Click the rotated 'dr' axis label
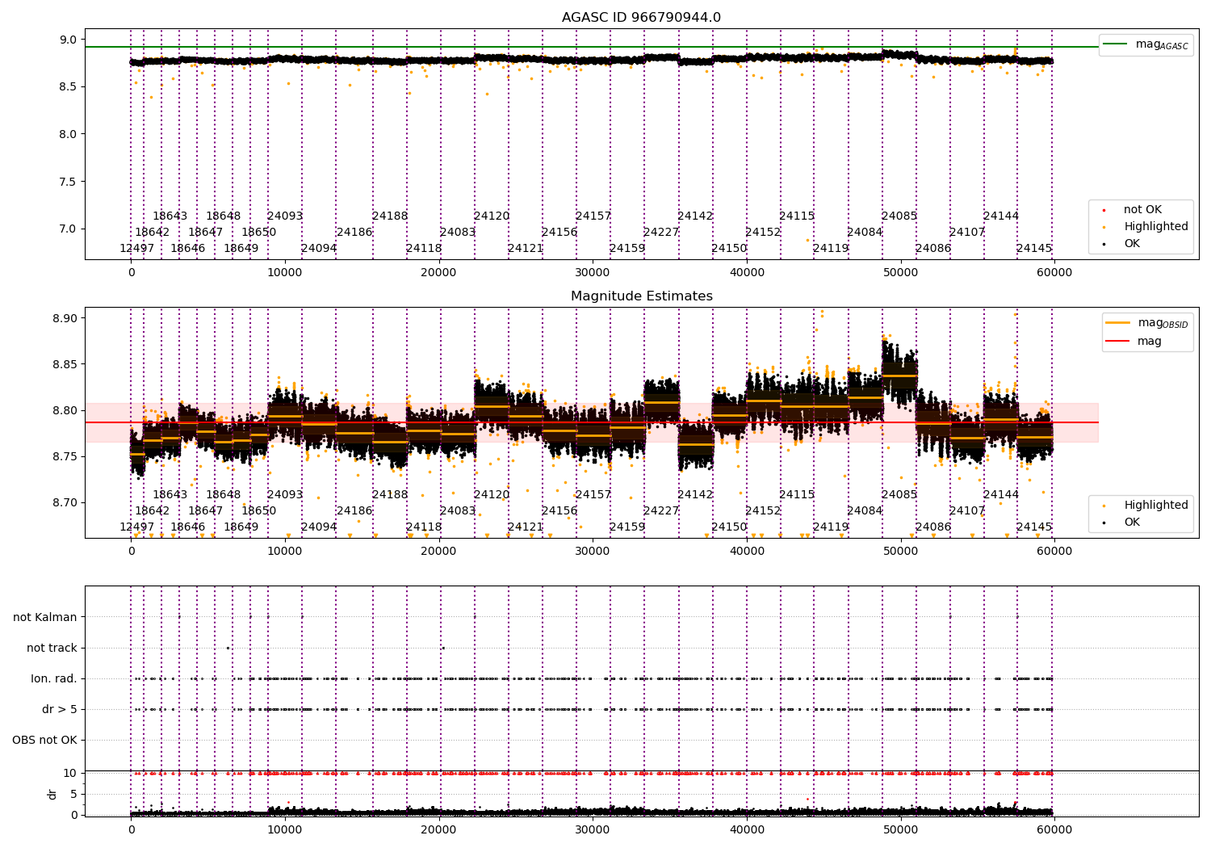 point(52,794)
